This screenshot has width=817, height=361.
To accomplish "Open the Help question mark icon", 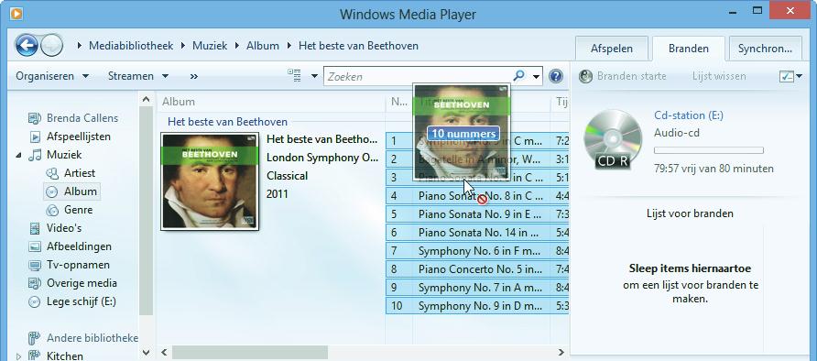I will [556, 77].
